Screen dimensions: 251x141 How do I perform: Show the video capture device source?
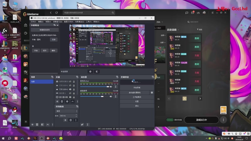70,81
